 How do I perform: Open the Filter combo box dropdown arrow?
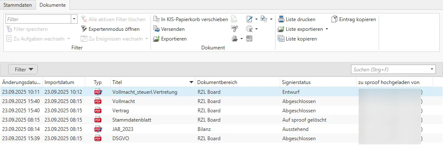tap(74, 19)
